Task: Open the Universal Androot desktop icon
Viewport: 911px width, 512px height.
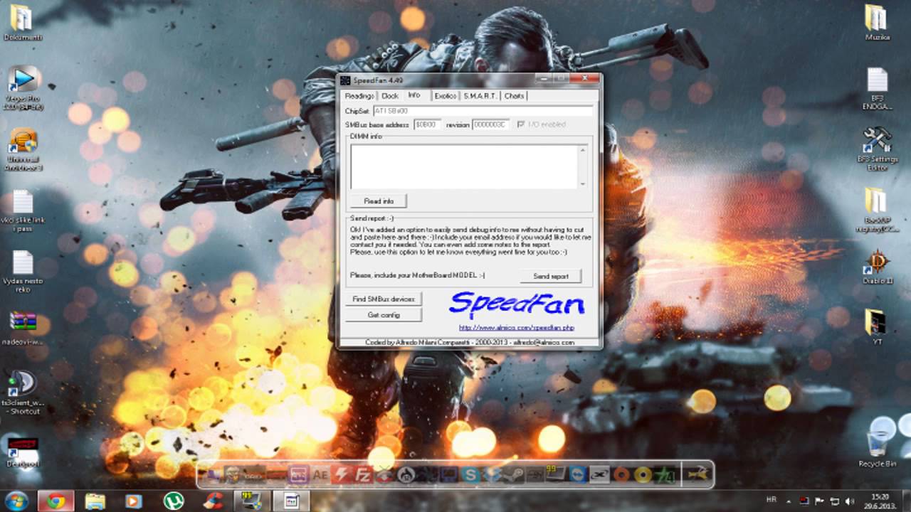Action: point(23,149)
